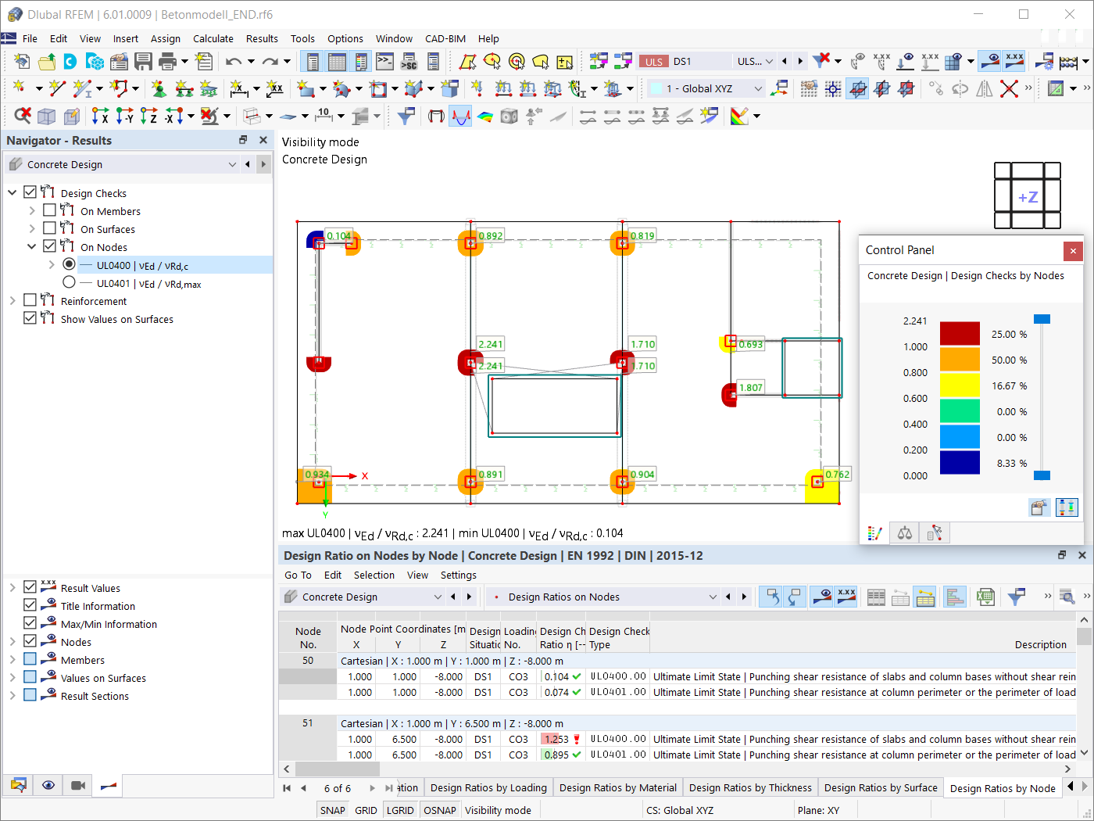The image size is (1094, 821).
Task: Switch to Design Ratios by Thickness tab
Action: coord(750,787)
